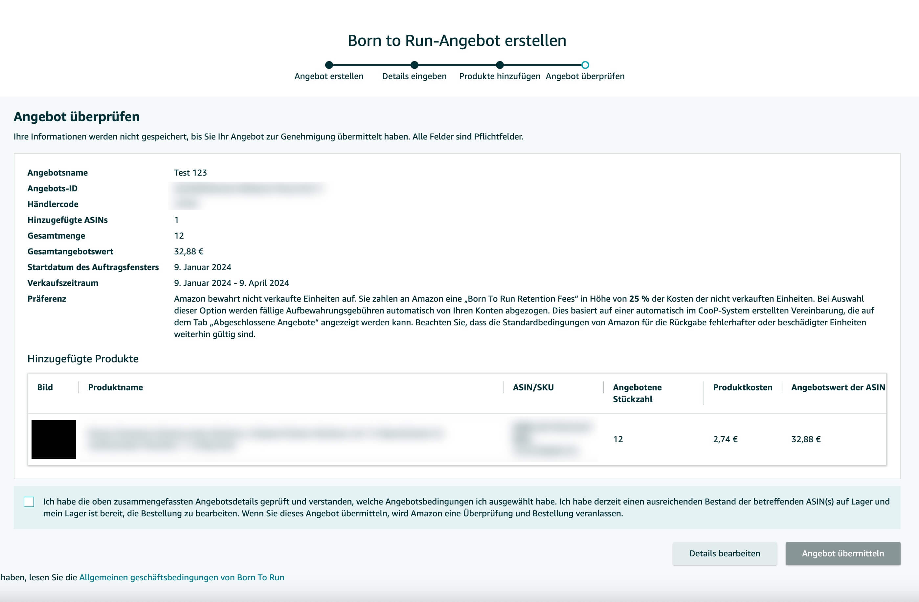The width and height of the screenshot is (919, 602).
Task: Click the Hinzugefügte ASINs value 1
Action: [176, 220]
